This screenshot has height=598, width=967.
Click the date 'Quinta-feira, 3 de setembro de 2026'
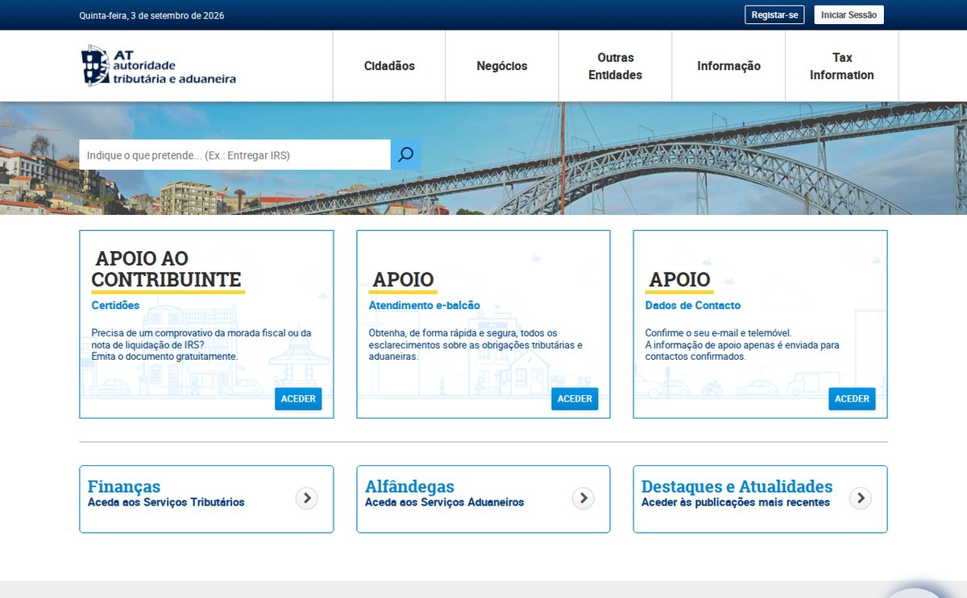pyautogui.click(x=151, y=15)
